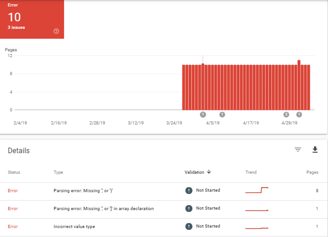
Task: Click the Pages column header in Details
Action: [x=312, y=172]
